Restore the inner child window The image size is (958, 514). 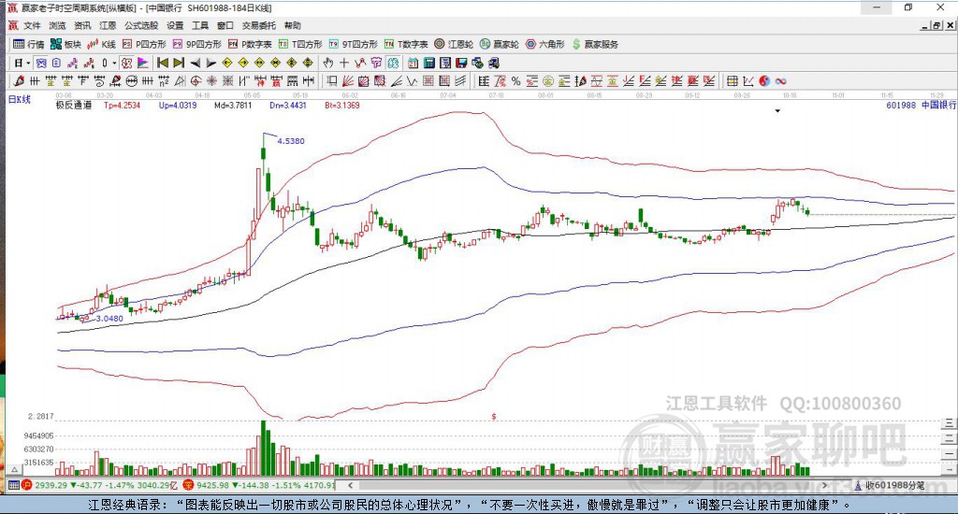tap(937, 25)
